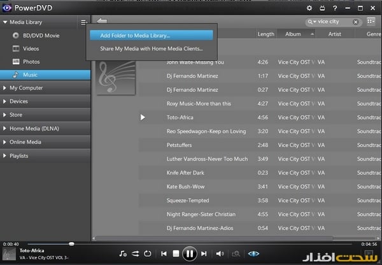Image resolution: width=382 pixels, height=265 pixels.
Task: Skip to the next track
Action: [204, 254]
